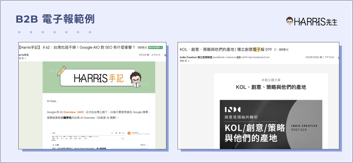Click the Hi Dear greeting text
The width and height of the screenshot is (353, 163).
click(x=52, y=101)
